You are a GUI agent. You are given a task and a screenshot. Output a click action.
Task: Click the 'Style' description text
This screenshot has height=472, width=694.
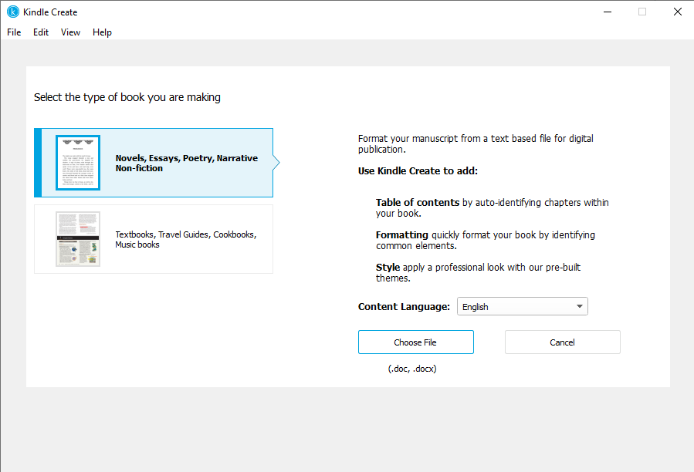tap(478, 272)
